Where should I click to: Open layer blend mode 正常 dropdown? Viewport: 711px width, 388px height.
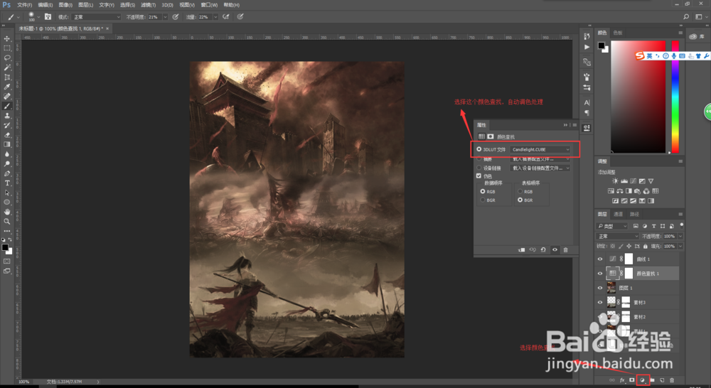(617, 236)
